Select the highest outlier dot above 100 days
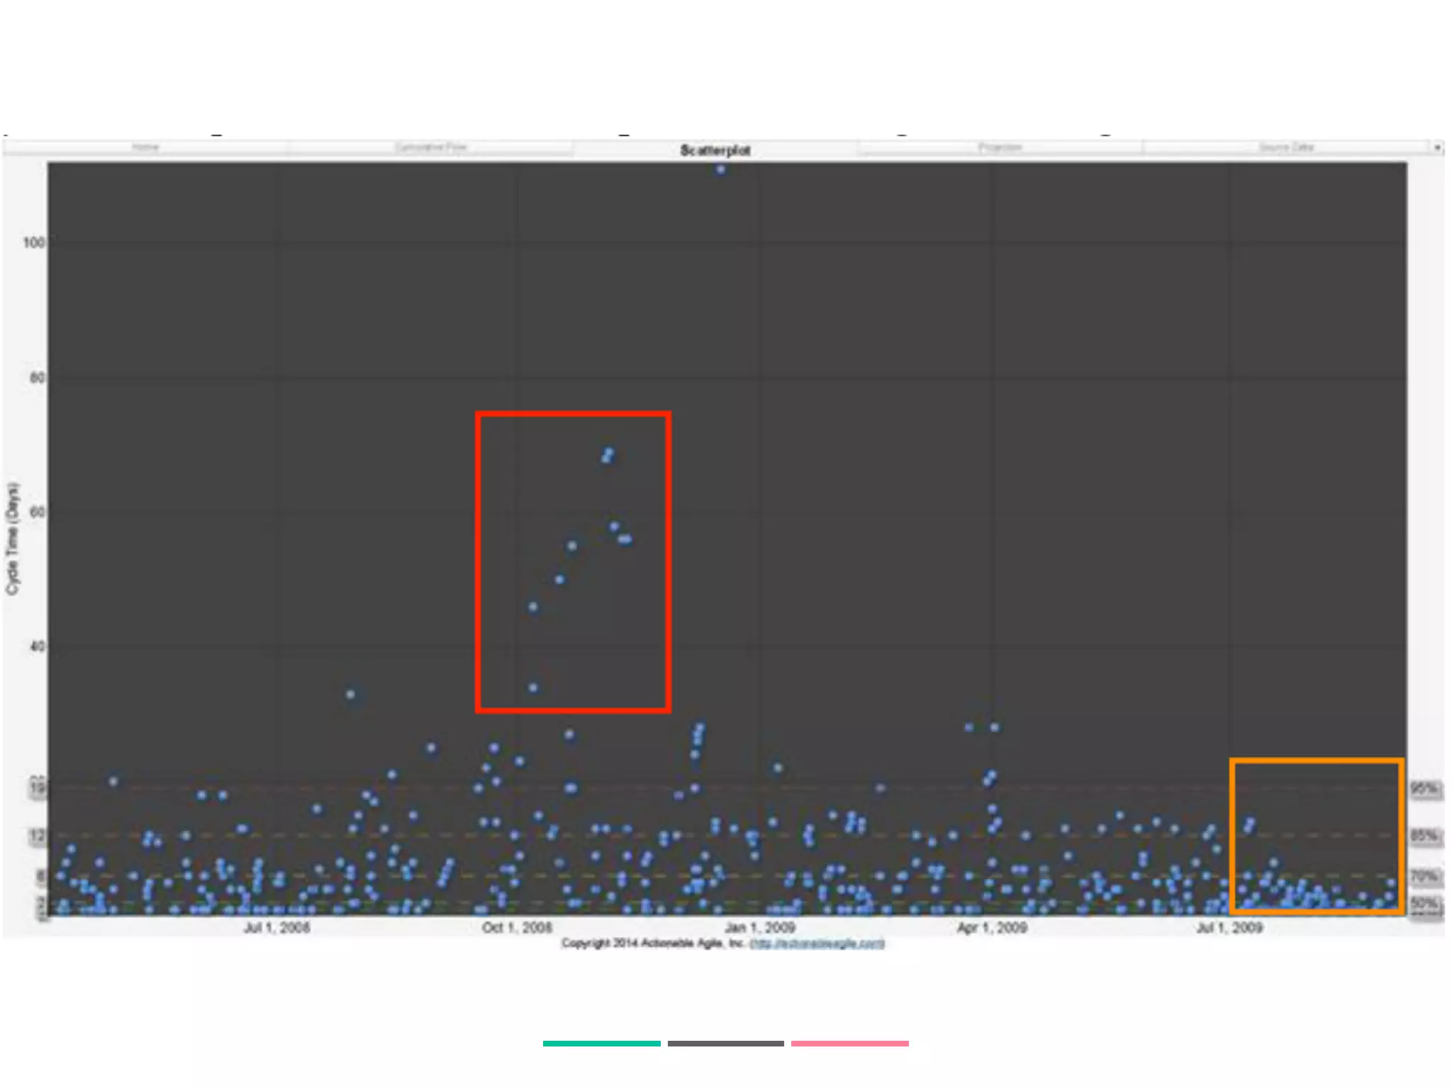The width and height of the screenshot is (1452, 1089). click(x=720, y=170)
